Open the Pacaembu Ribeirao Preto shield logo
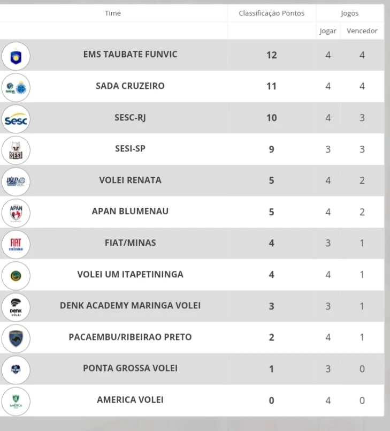The height and width of the screenshot is (431, 390). (16, 338)
